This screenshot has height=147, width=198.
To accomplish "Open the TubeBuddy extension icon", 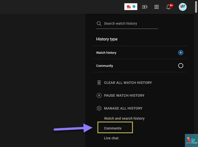I will click(131, 7).
